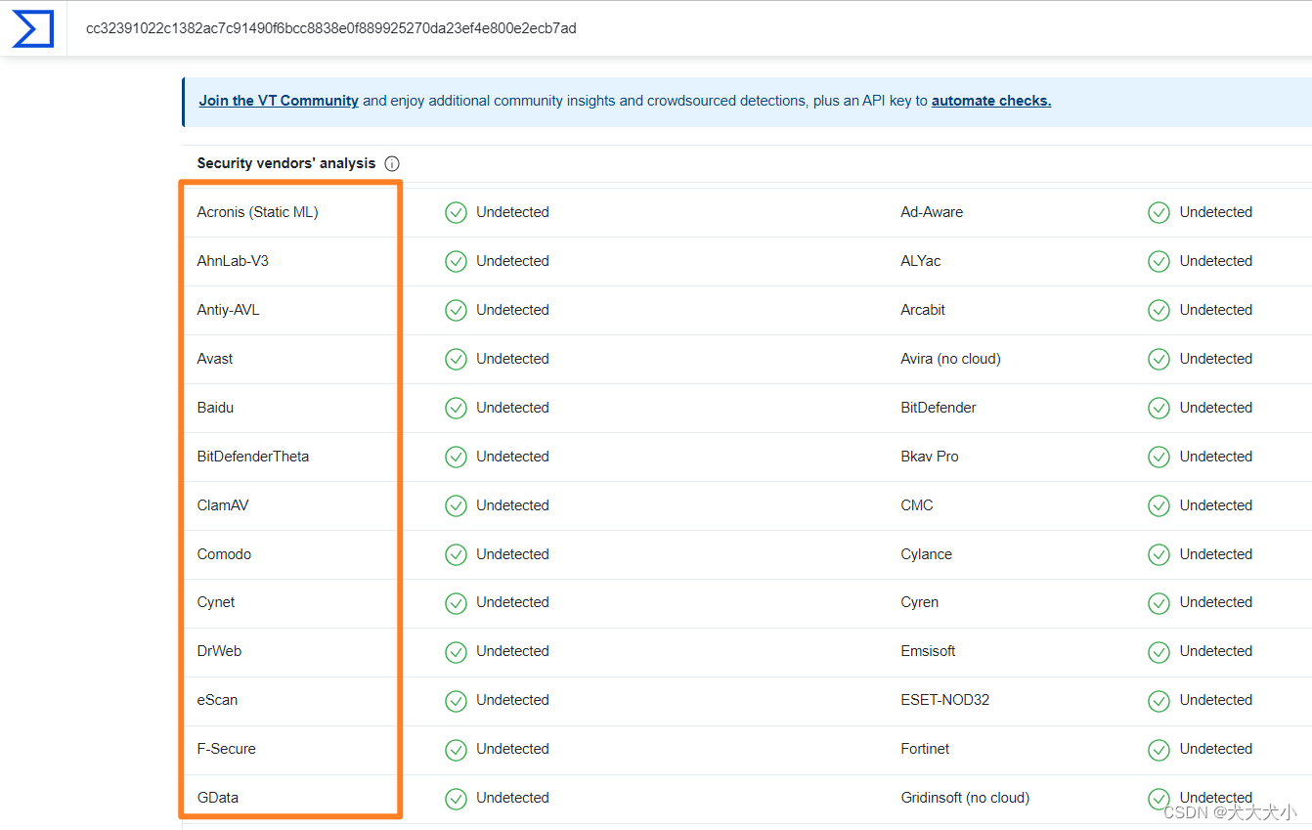Image resolution: width=1312 pixels, height=830 pixels.
Task: Select the BitDefender vendor name
Action: [x=939, y=408]
